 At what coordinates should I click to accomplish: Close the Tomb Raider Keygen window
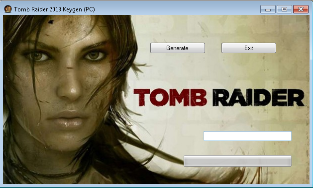click(301, 9)
